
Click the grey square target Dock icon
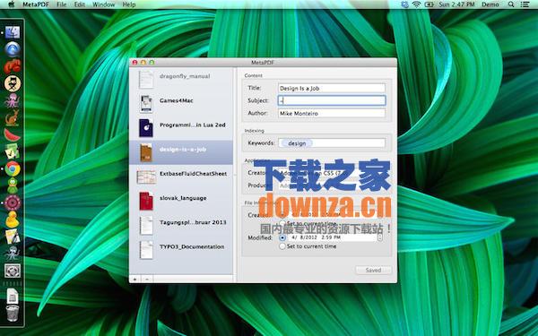[x=13, y=271]
